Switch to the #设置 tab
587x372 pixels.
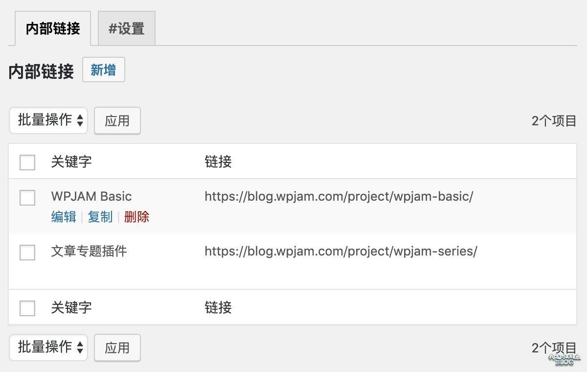[126, 28]
